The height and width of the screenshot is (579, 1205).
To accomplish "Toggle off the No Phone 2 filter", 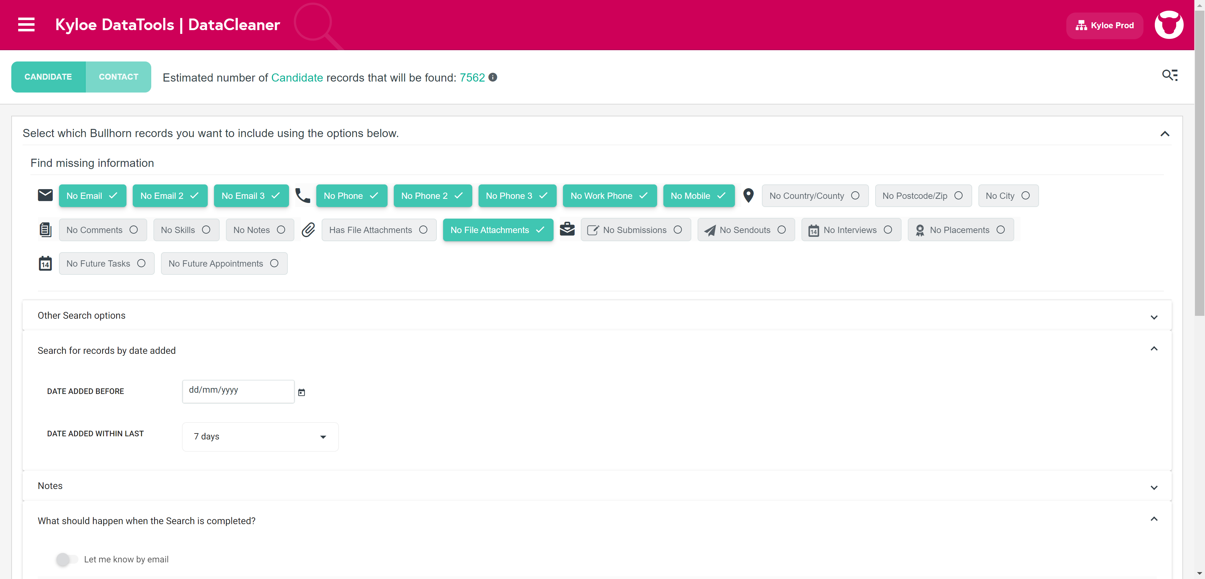I will (x=433, y=195).
